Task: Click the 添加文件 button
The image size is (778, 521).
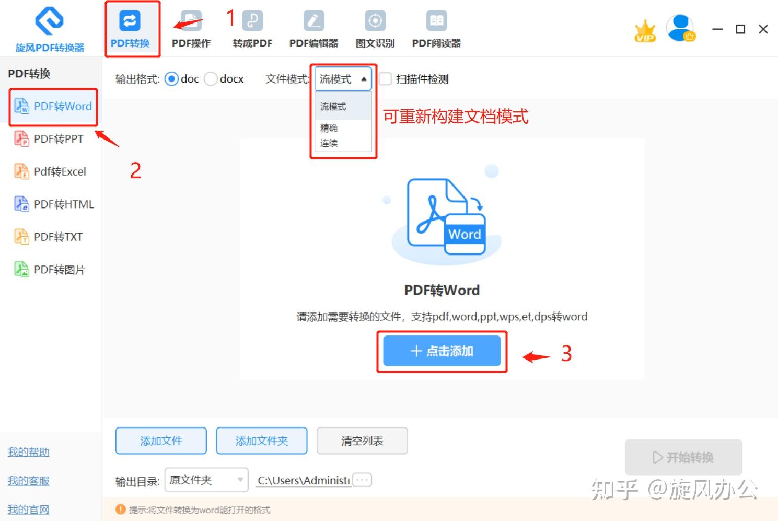Action: [x=161, y=441]
